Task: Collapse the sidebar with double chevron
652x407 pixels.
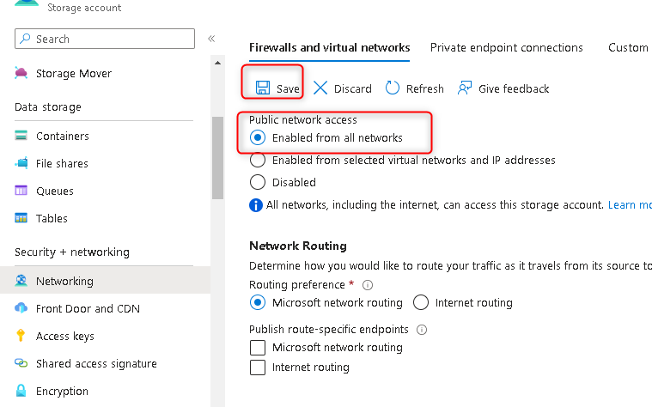Action: (211, 39)
